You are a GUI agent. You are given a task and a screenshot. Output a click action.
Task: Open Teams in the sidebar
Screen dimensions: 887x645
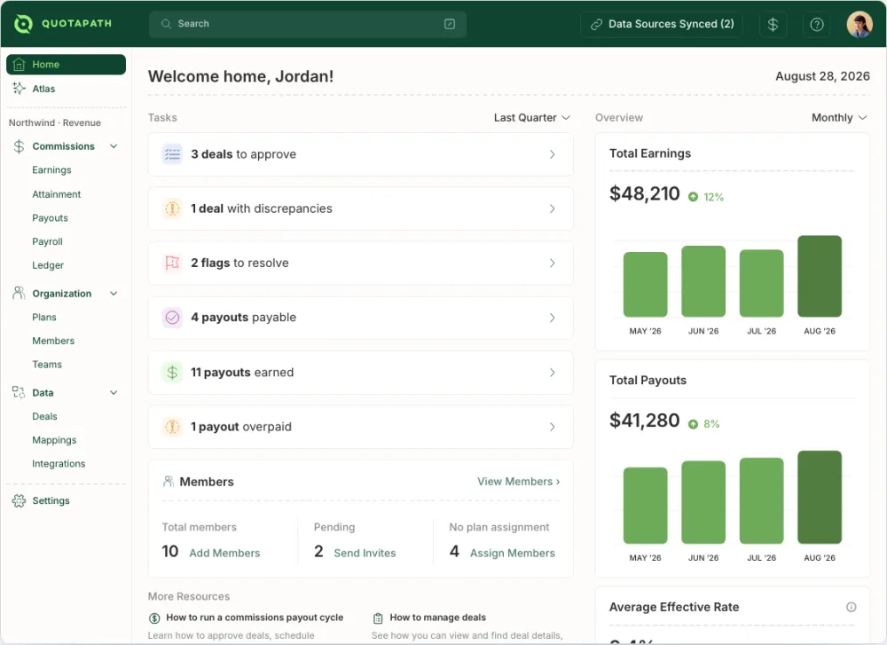coord(47,365)
